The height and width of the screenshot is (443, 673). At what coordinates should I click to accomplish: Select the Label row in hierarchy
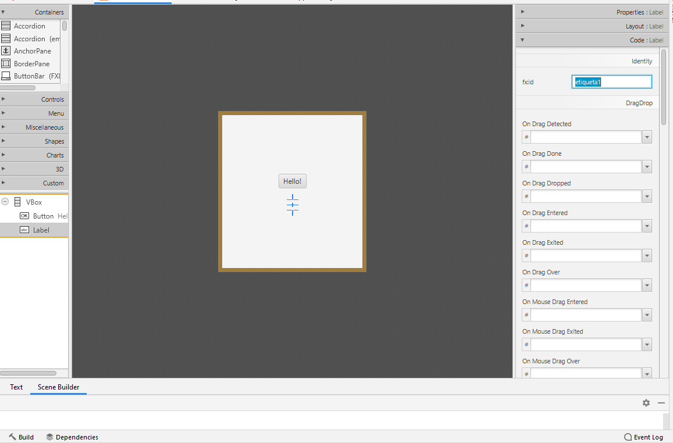[34, 230]
